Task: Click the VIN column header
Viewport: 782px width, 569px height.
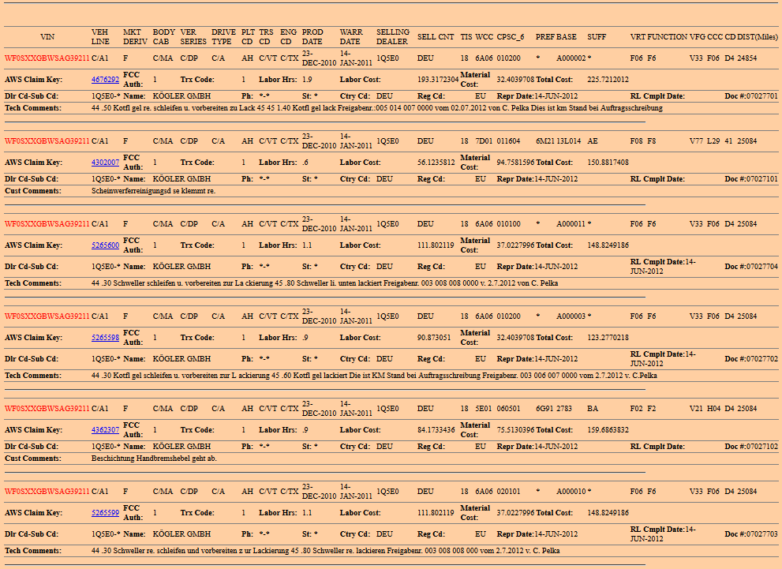Action: (x=47, y=37)
